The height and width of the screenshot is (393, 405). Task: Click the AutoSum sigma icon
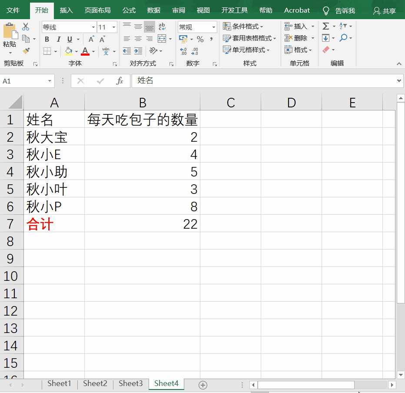tap(325, 26)
